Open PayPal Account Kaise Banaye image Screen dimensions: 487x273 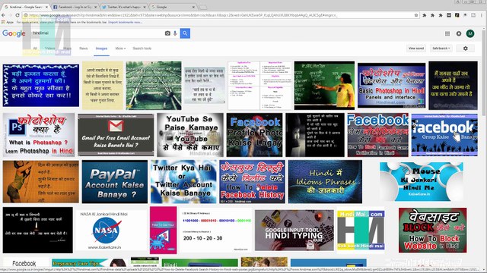(115, 182)
